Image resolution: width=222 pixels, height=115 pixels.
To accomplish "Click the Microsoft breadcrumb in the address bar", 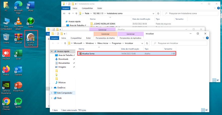I will 78,43.
